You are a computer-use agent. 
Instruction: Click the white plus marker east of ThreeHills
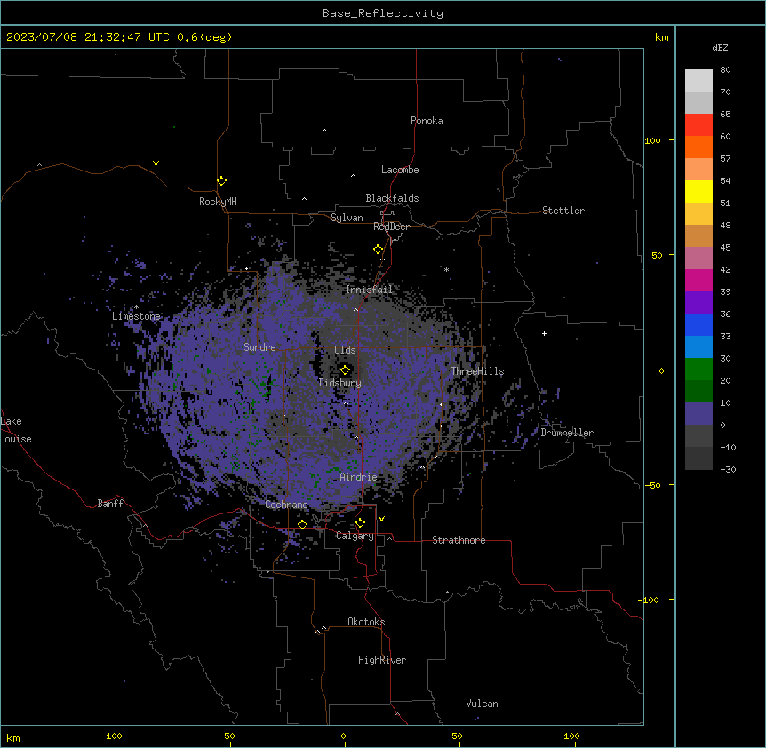pyautogui.click(x=544, y=333)
